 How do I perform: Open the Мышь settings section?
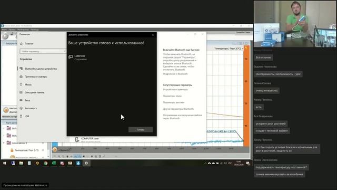26,84
